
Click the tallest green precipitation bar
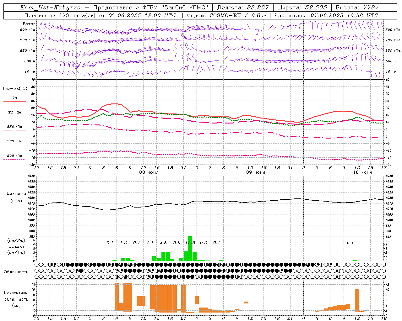pyautogui.click(x=190, y=248)
